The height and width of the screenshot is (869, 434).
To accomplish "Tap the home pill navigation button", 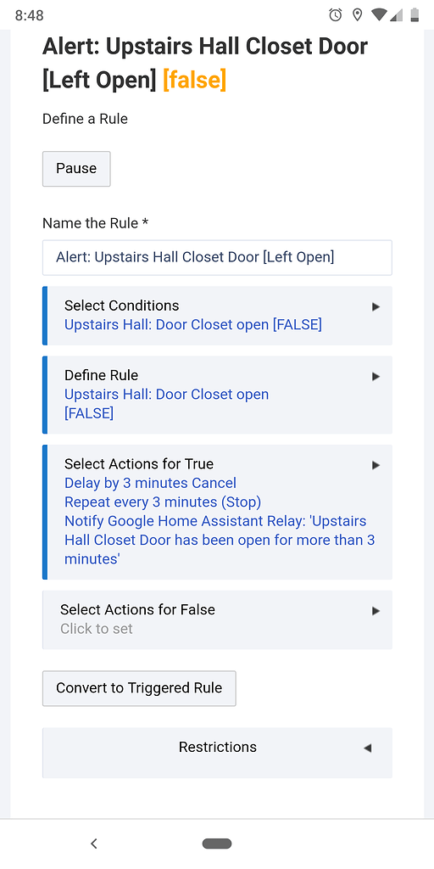I will point(217,844).
